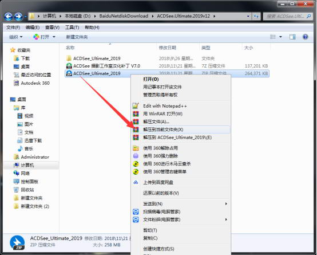Sort by the 大小 column header

[248, 48]
